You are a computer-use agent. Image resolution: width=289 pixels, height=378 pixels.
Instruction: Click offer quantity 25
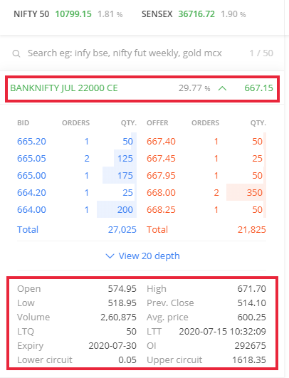(257, 159)
